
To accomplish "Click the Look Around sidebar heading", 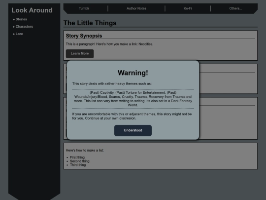I will pyautogui.click(x=32, y=10).
